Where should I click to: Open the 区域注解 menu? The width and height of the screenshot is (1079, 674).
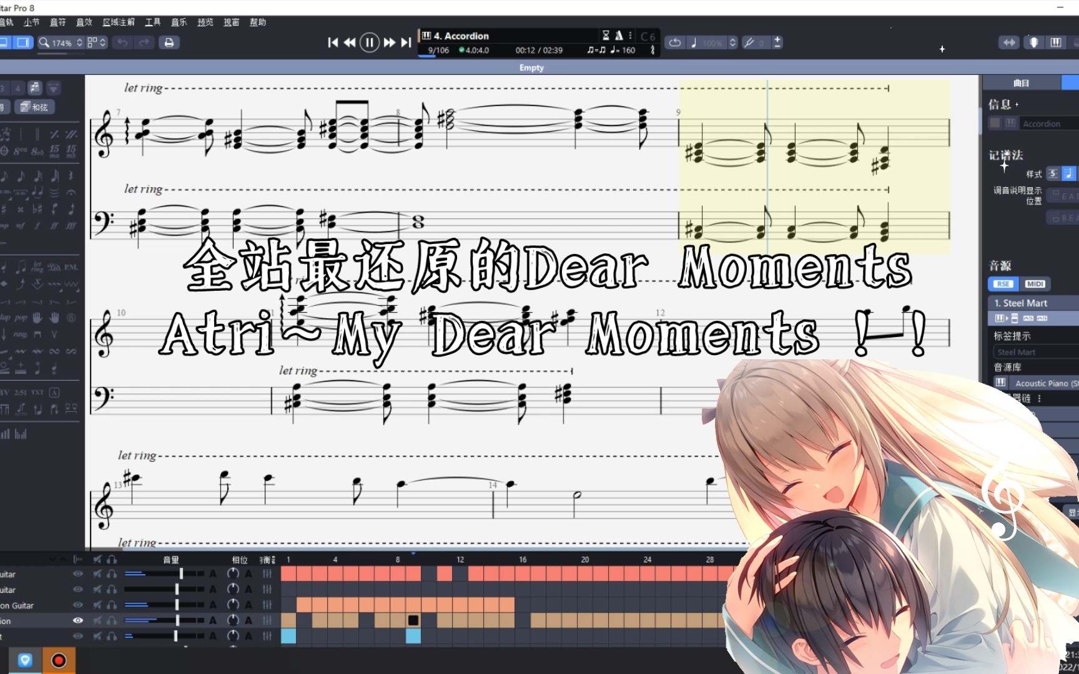(119, 22)
